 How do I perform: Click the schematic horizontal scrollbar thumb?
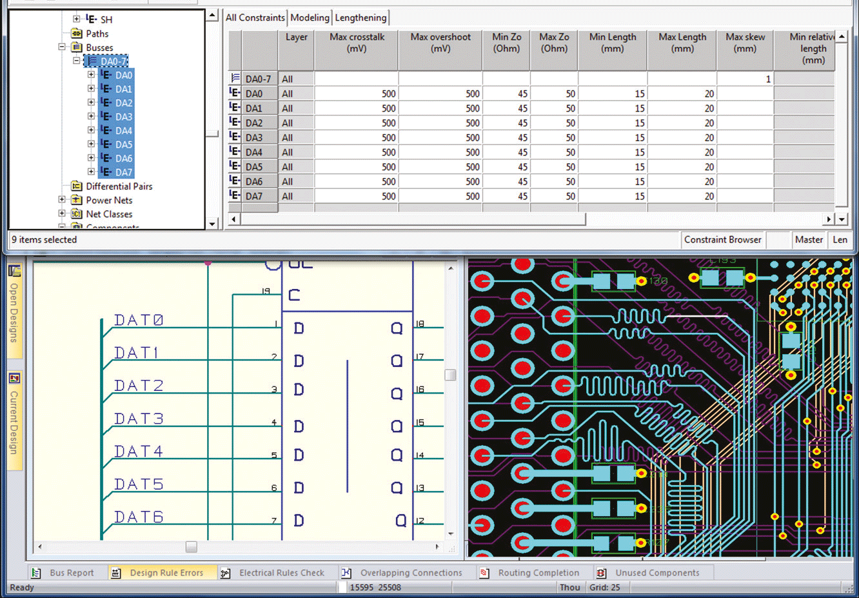[x=192, y=547]
